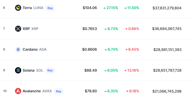Buy Solana using its Buy button

50,71
